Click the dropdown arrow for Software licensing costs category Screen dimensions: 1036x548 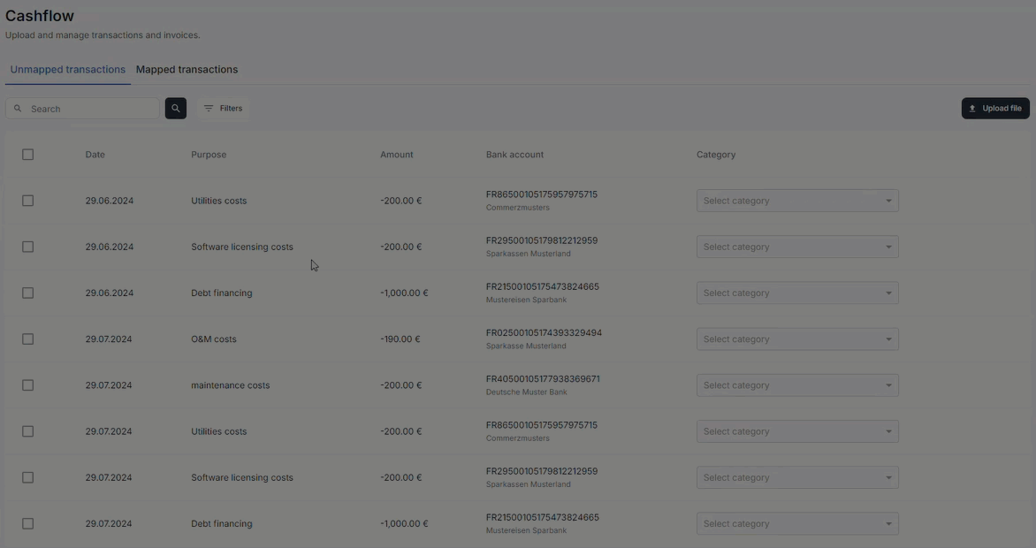point(888,247)
